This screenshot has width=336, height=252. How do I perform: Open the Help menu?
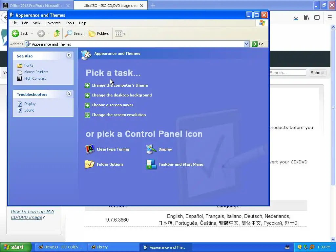[82, 23]
